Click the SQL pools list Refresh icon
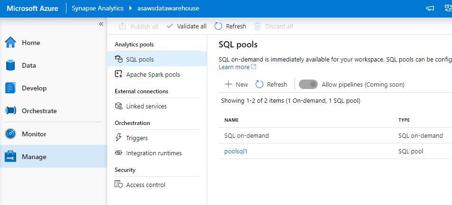Image resolution: width=452 pixels, height=205 pixels. (x=259, y=84)
